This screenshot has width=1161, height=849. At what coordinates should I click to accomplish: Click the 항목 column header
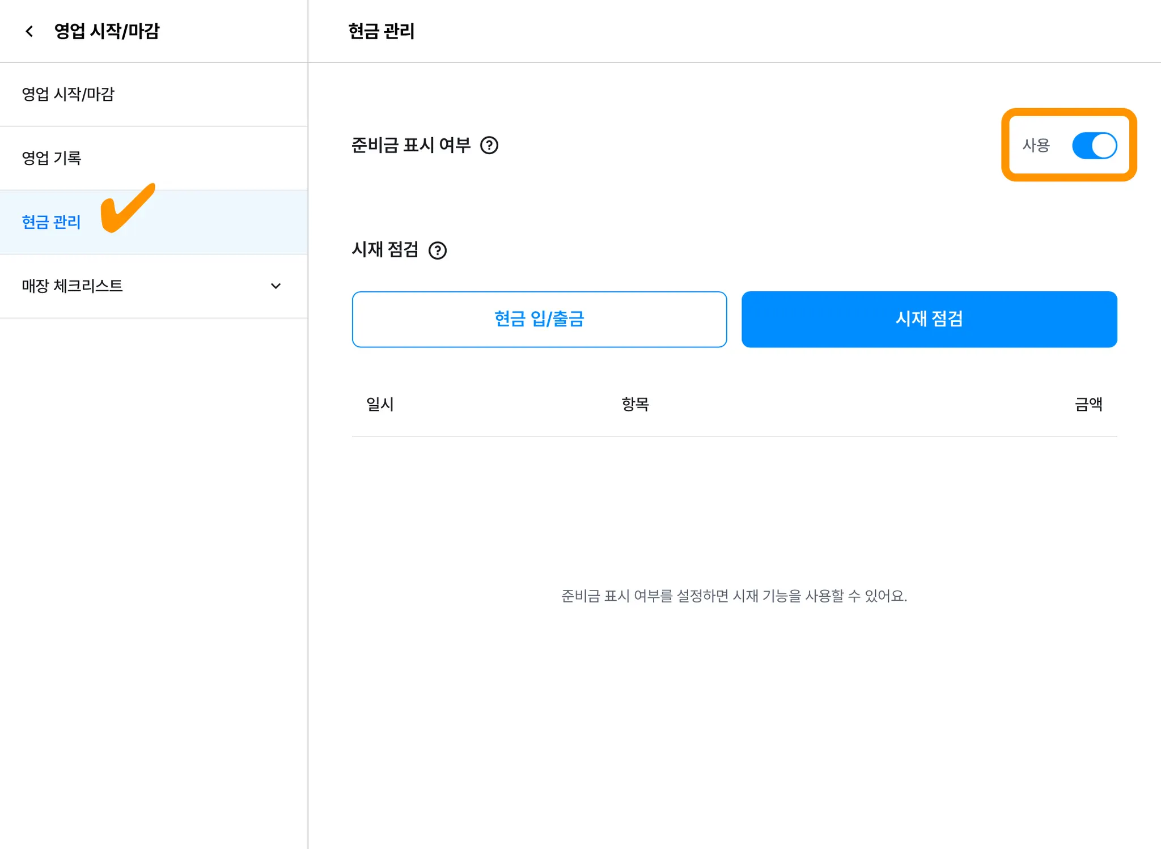(634, 404)
